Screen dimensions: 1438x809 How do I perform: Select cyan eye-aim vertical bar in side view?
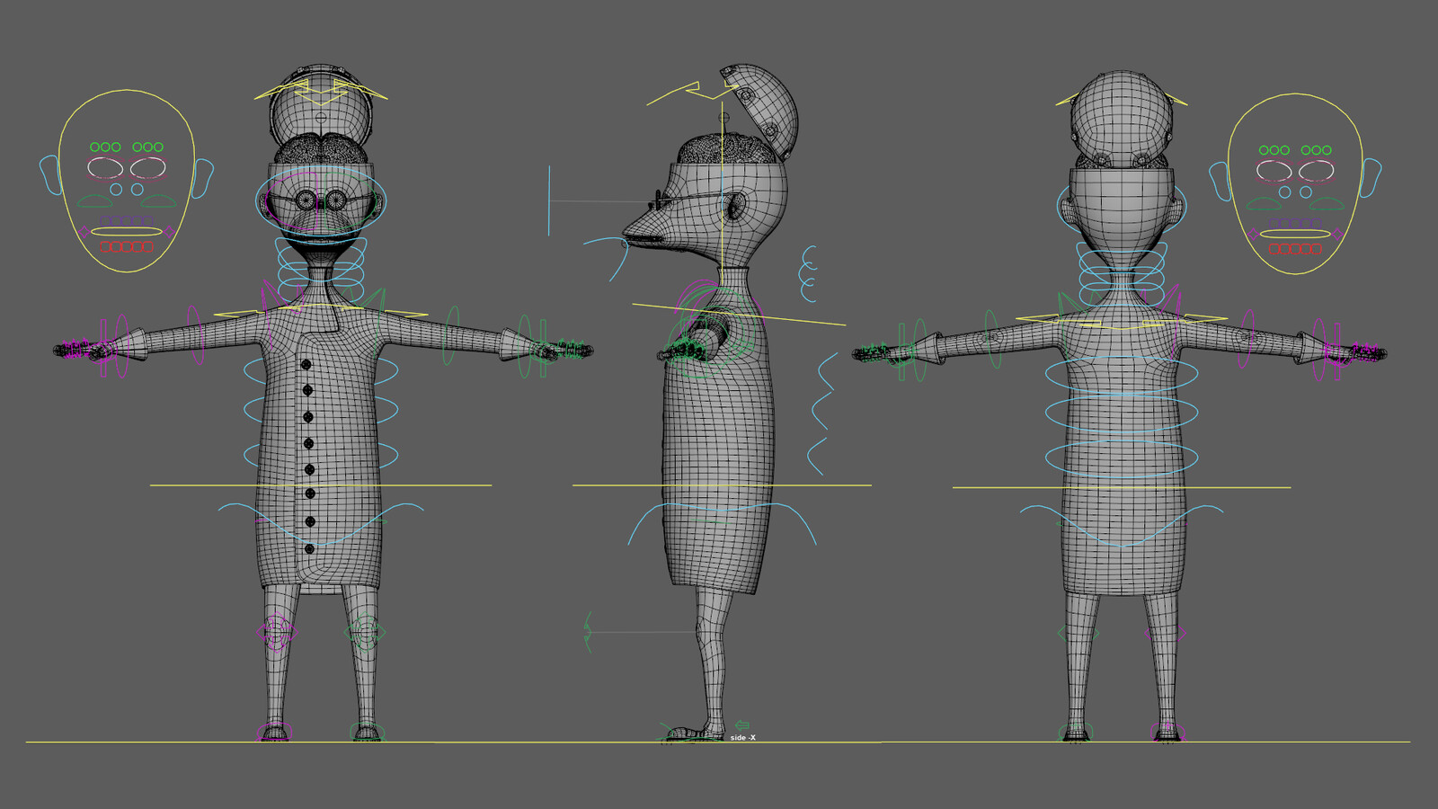point(549,200)
